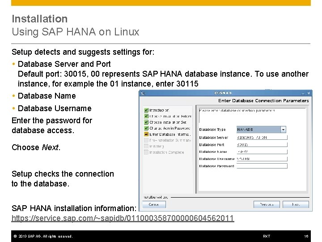This screenshot has height=242, width=322.
Task: Select the Choose Installation Folder step checkbox
Action: [146, 116]
